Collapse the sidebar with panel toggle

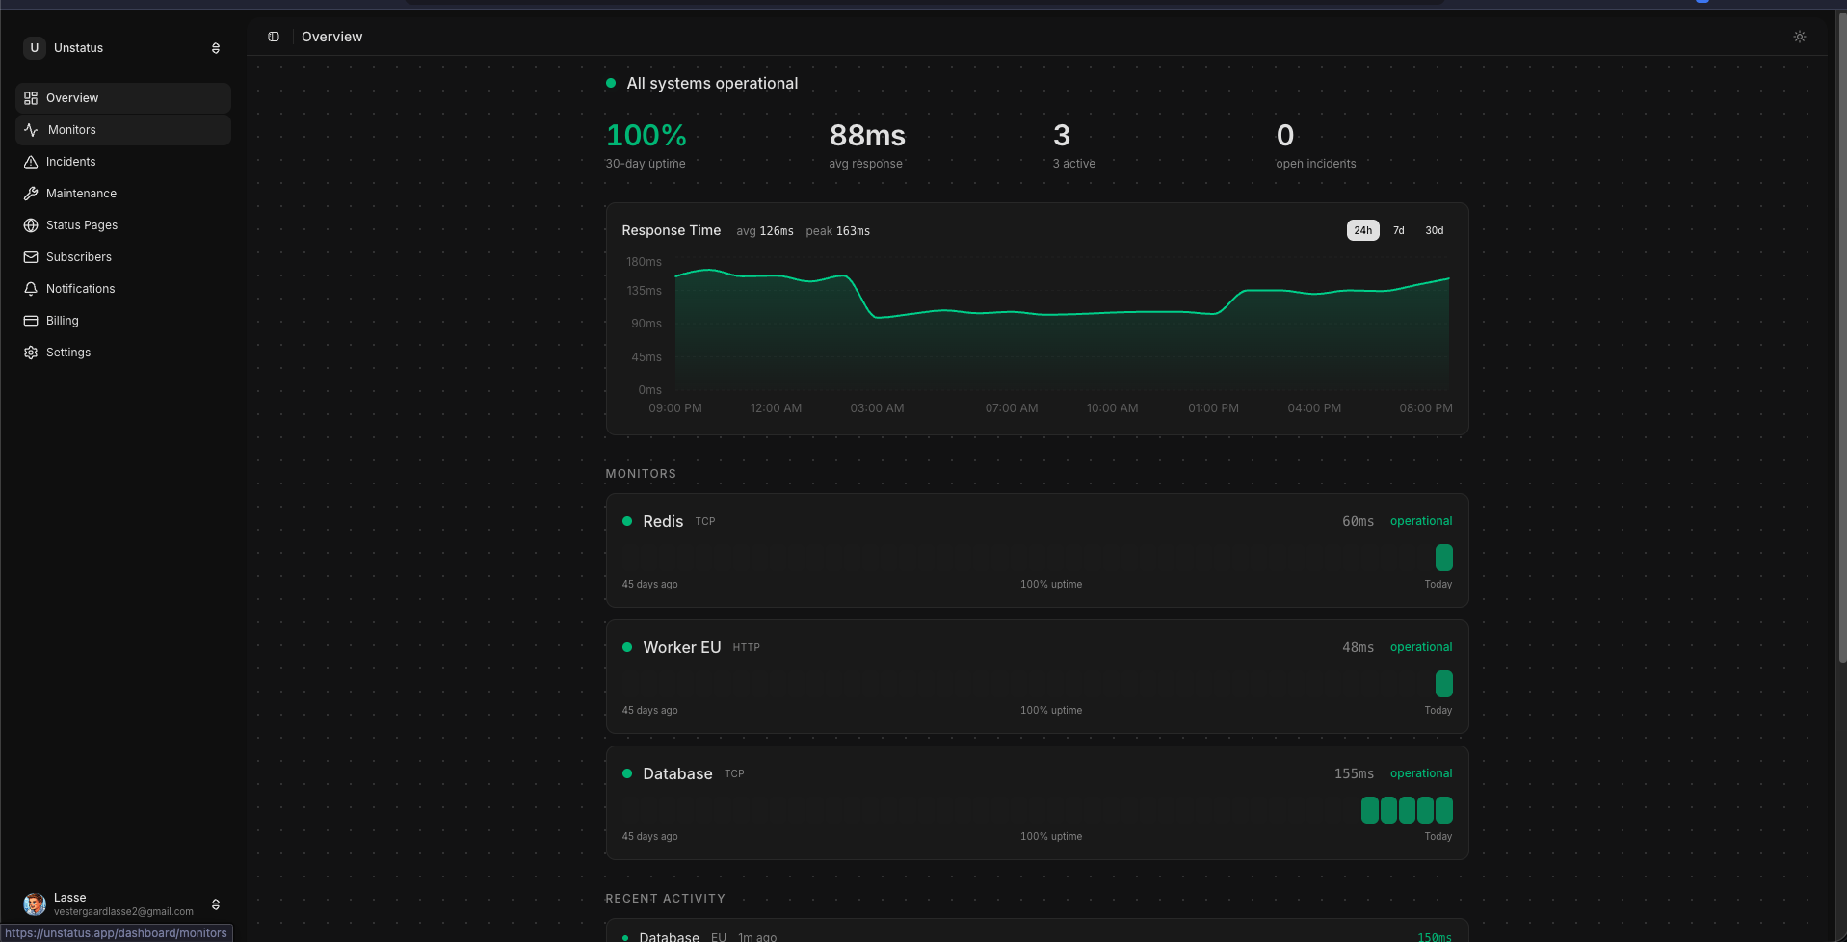[x=274, y=37]
